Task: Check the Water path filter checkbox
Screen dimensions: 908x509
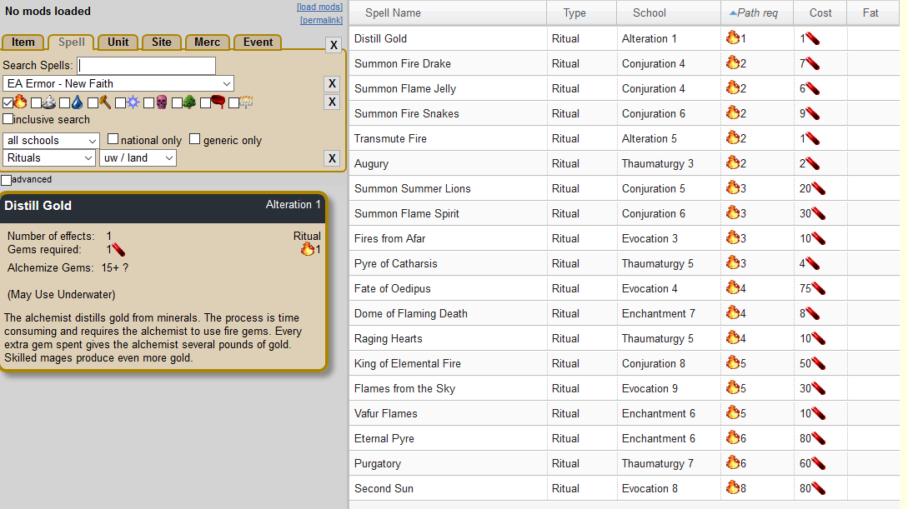Action: click(64, 103)
